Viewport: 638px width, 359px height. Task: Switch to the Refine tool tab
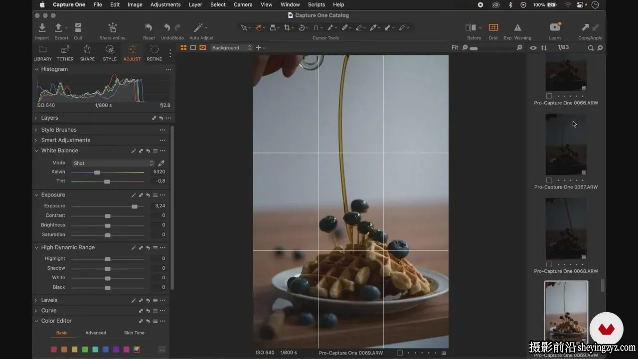tap(155, 53)
